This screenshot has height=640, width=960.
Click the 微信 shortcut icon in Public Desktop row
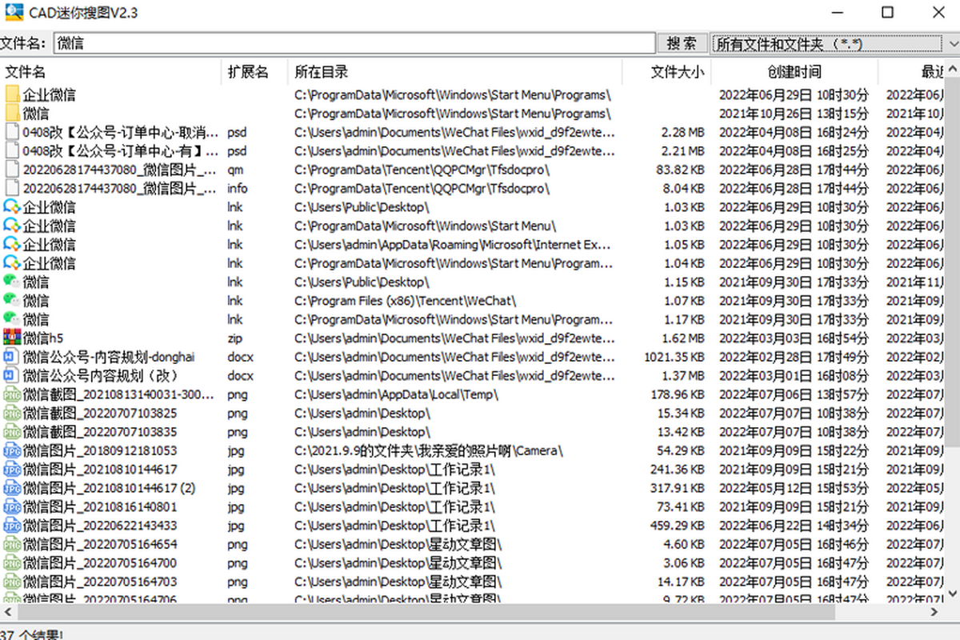click(x=11, y=282)
